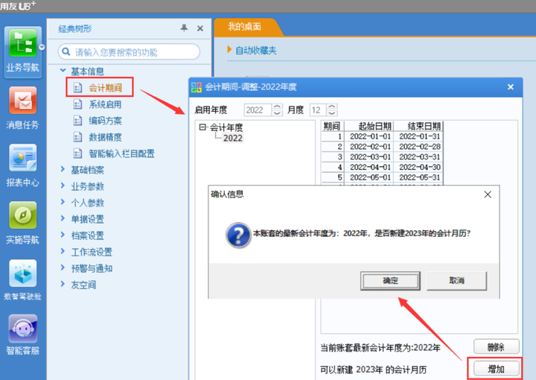Click the search magnifier icon
Viewport: 536px width, 380px height.
[66, 52]
